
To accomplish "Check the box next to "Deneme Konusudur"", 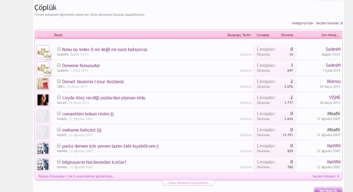I will click(x=59, y=65).
